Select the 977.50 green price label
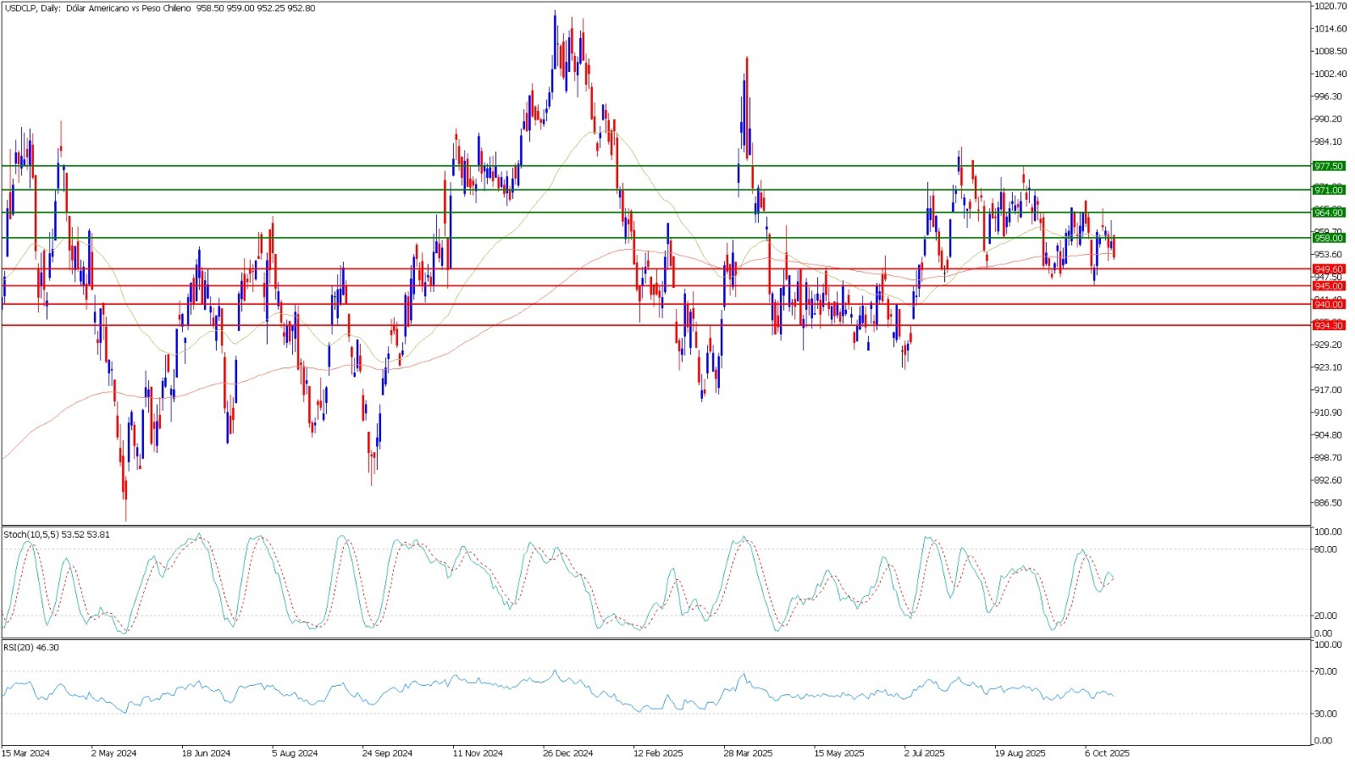Screen dimensions: 1355x762 (x=1328, y=167)
